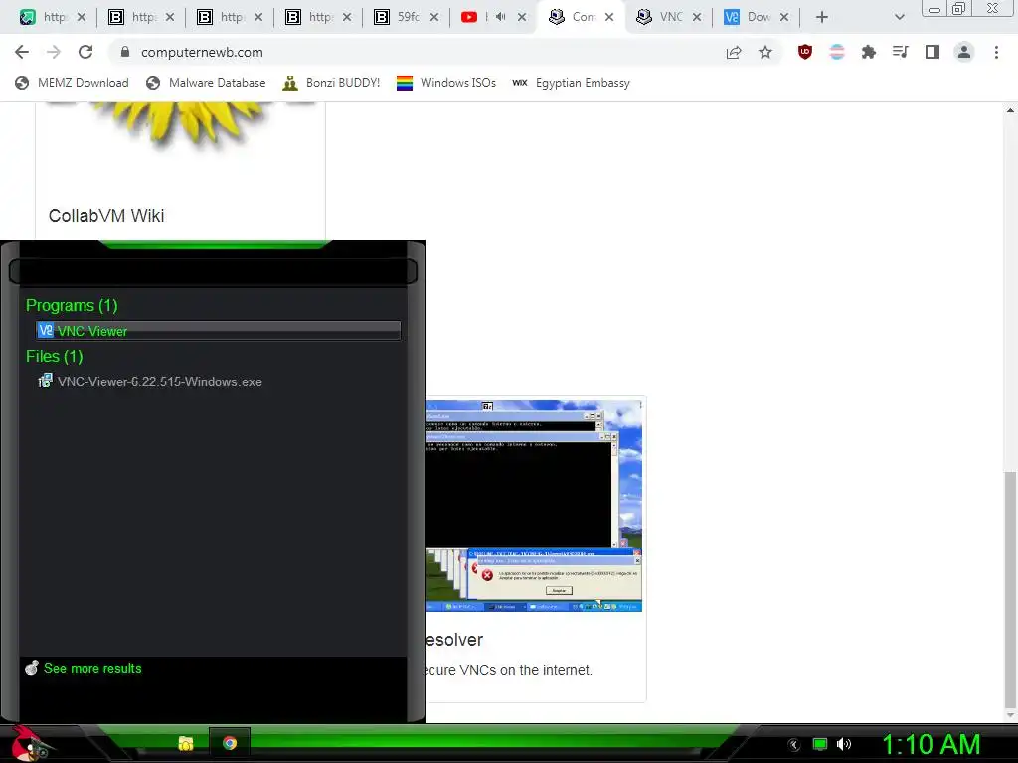Go forward to the next page
Screen dimensions: 1018x763
pos(54,52)
